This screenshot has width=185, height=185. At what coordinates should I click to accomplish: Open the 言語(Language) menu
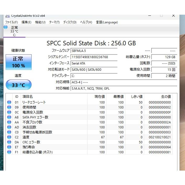107,22
